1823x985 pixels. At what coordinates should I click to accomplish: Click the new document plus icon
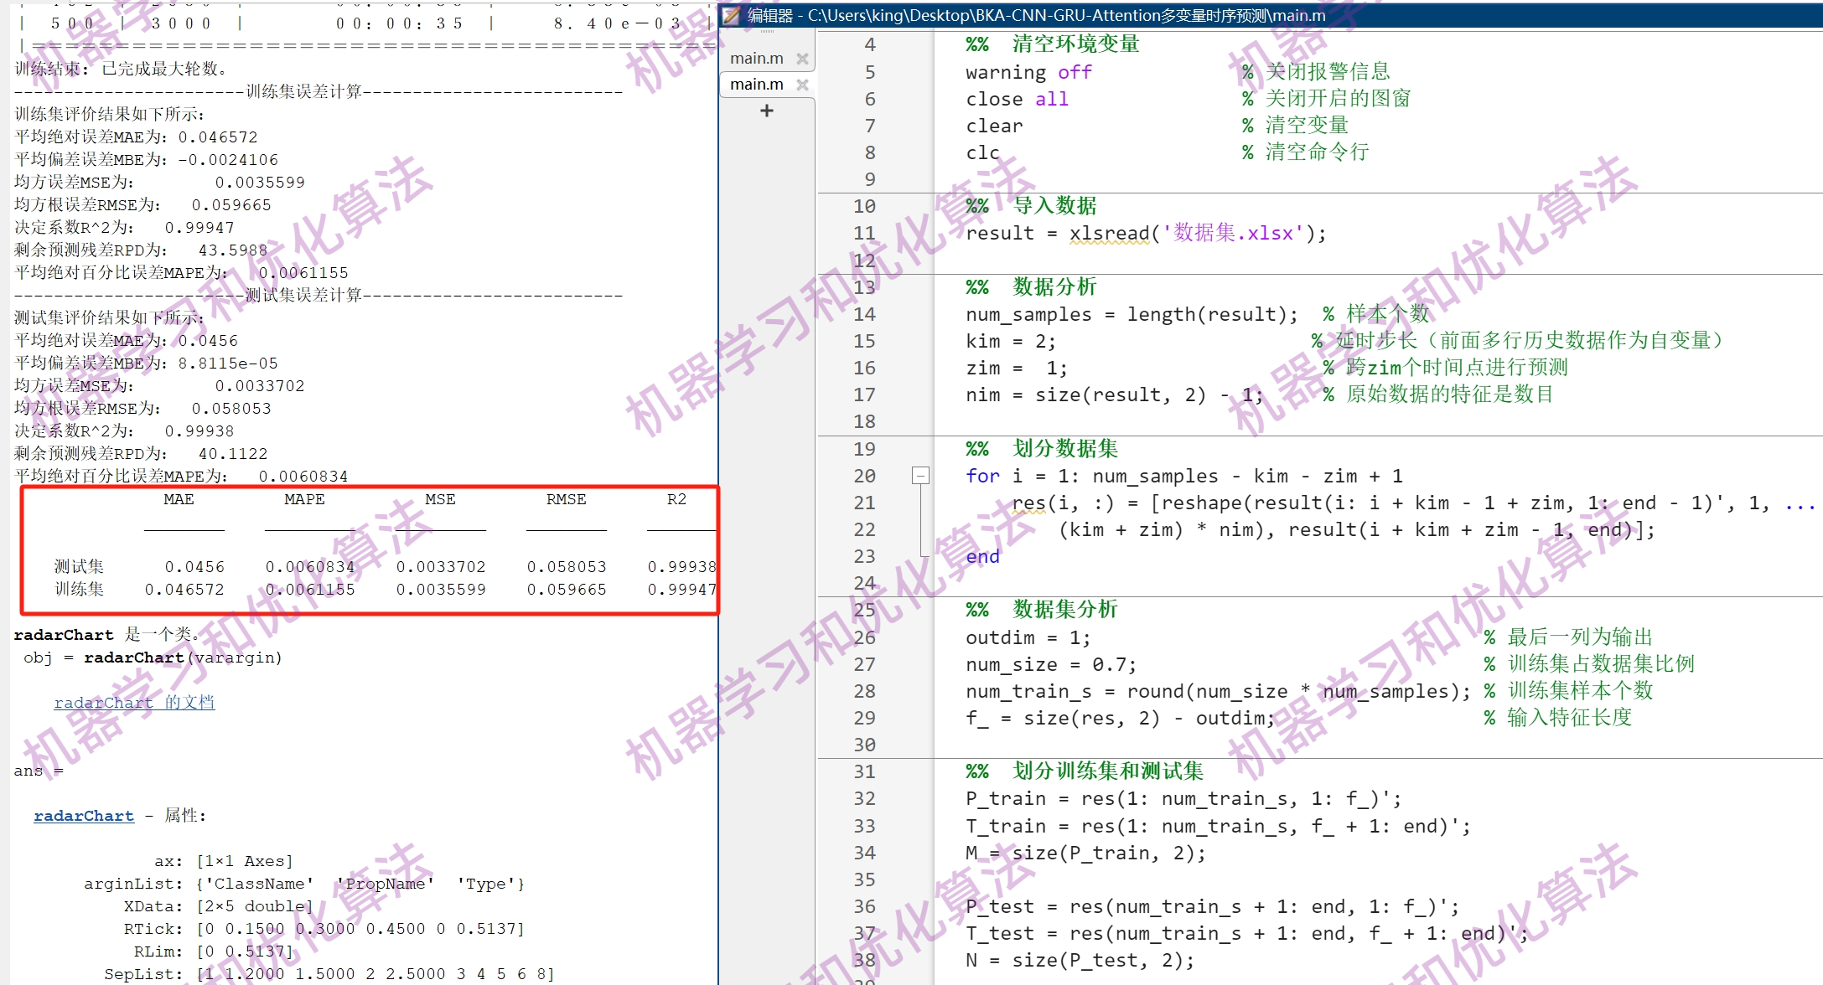(766, 111)
